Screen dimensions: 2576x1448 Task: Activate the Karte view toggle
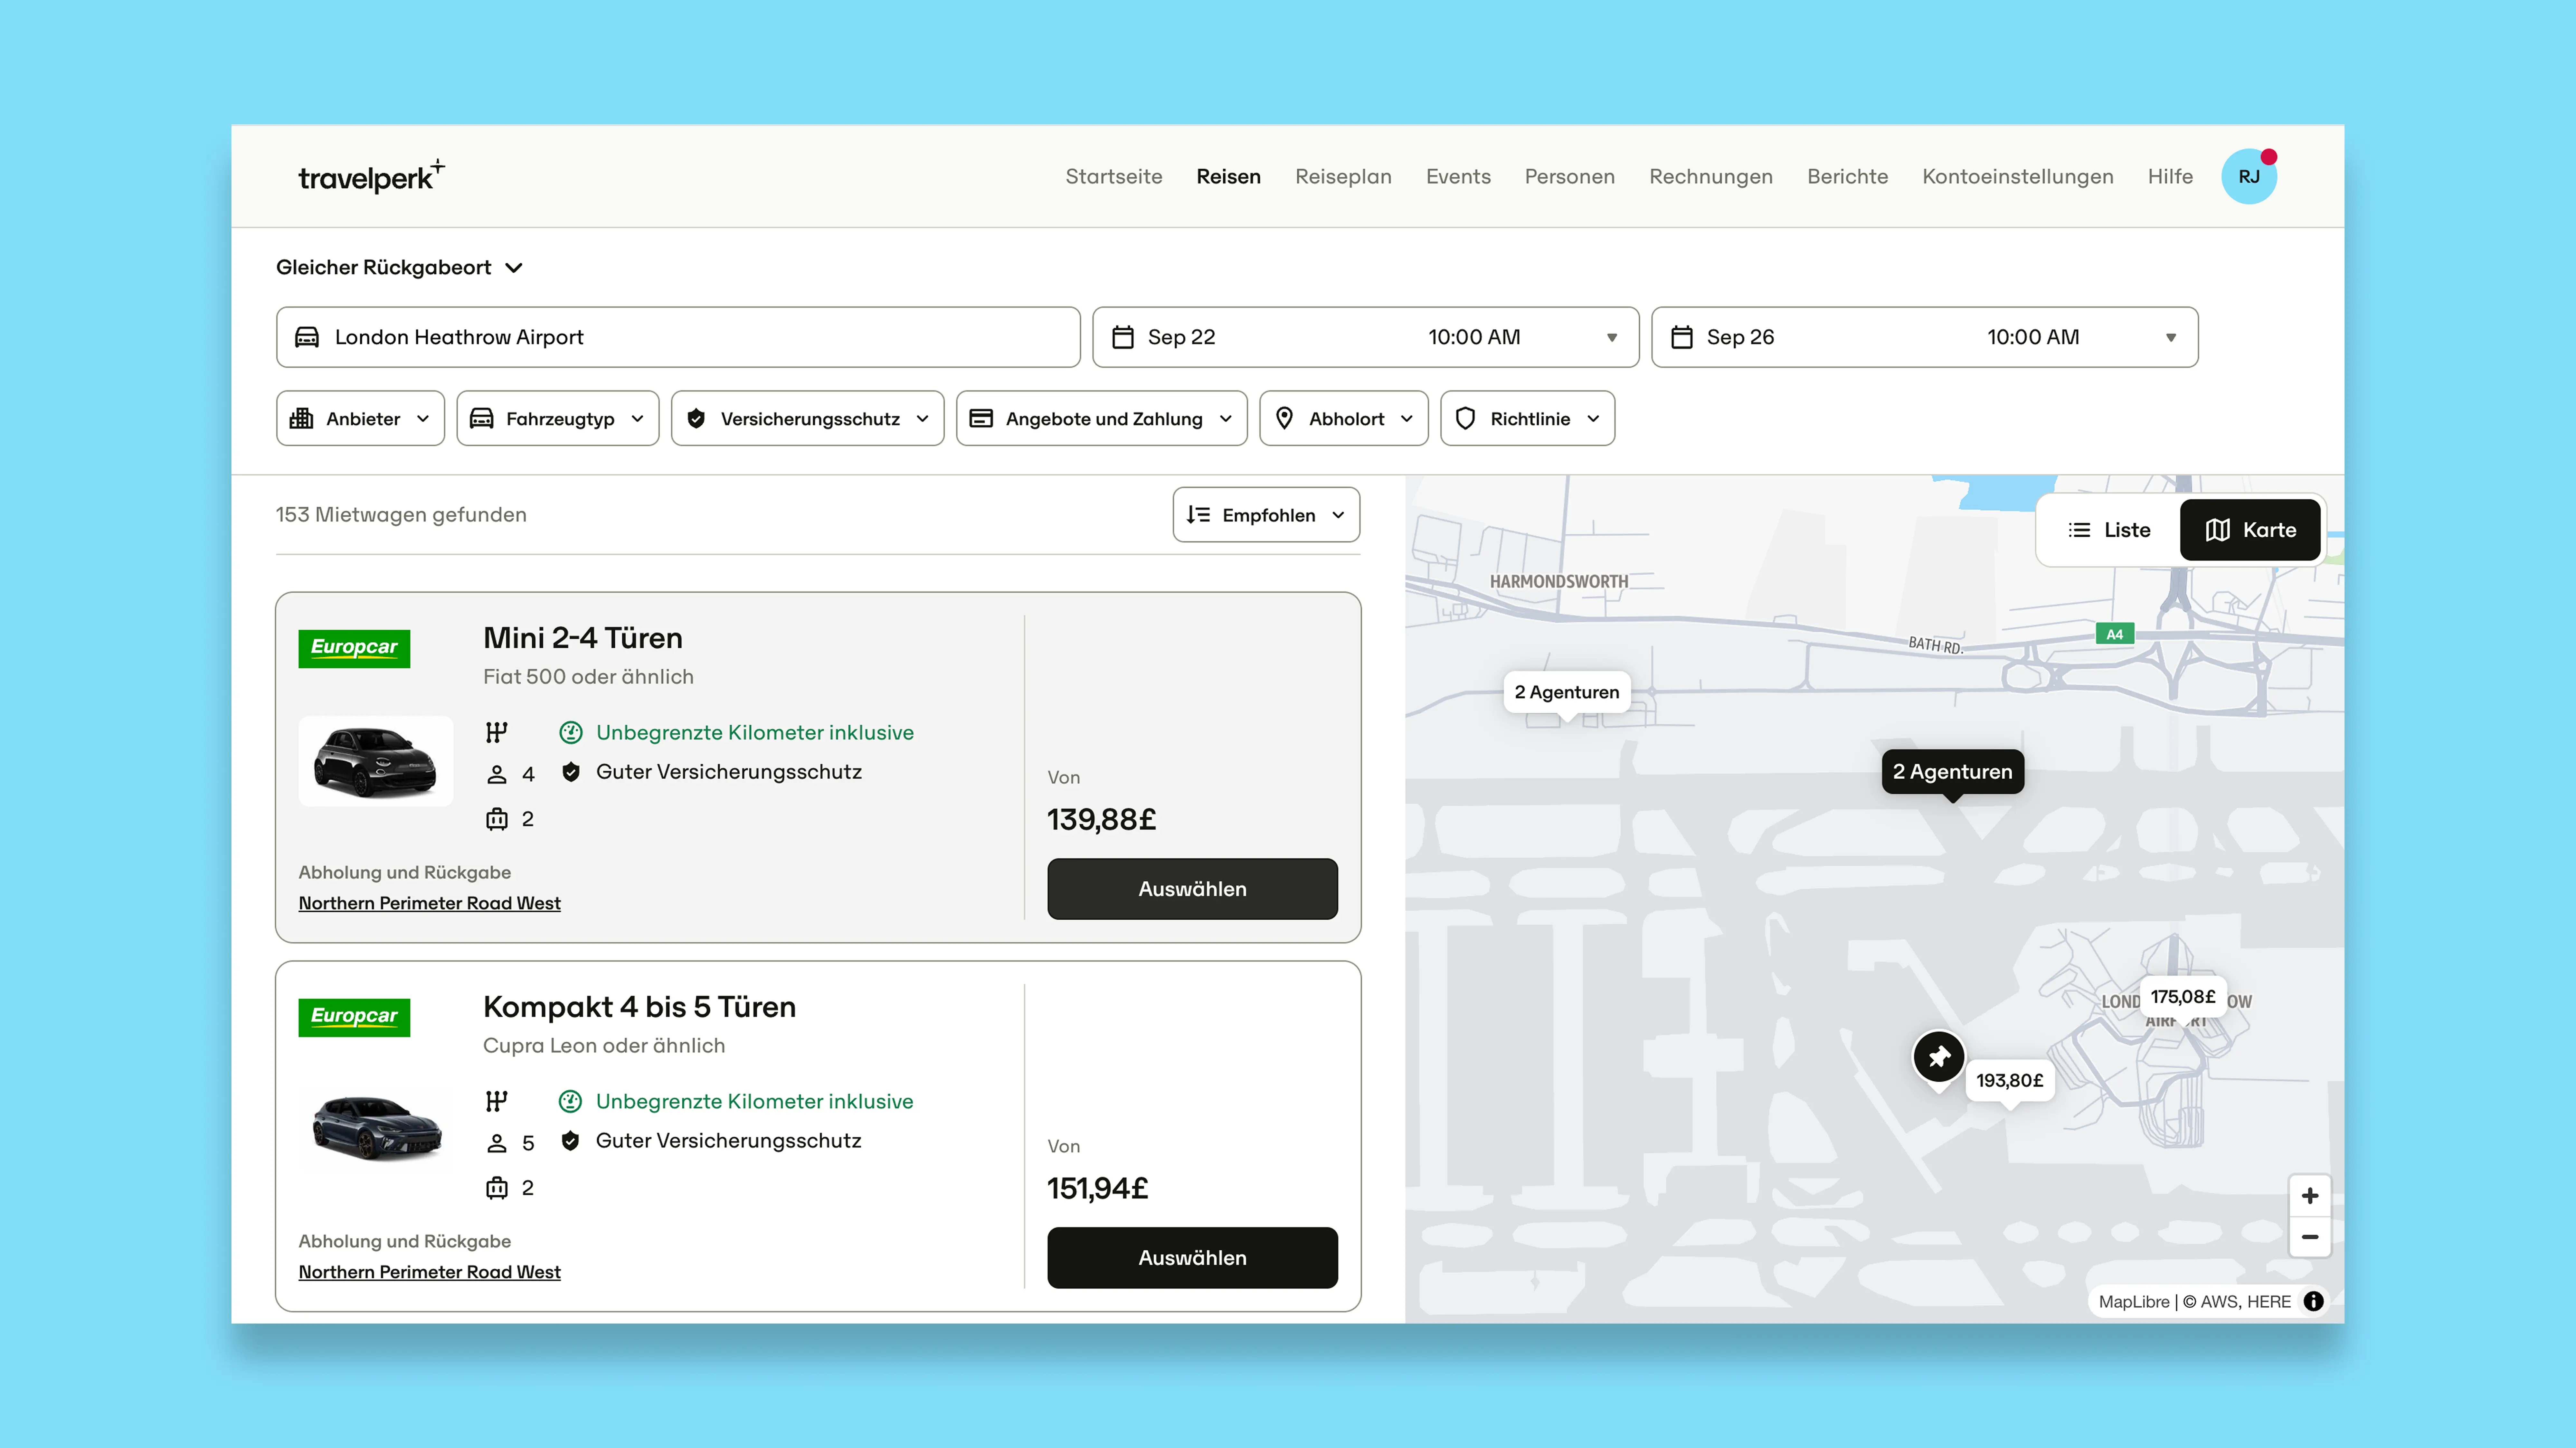click(x=2250, y=530)
